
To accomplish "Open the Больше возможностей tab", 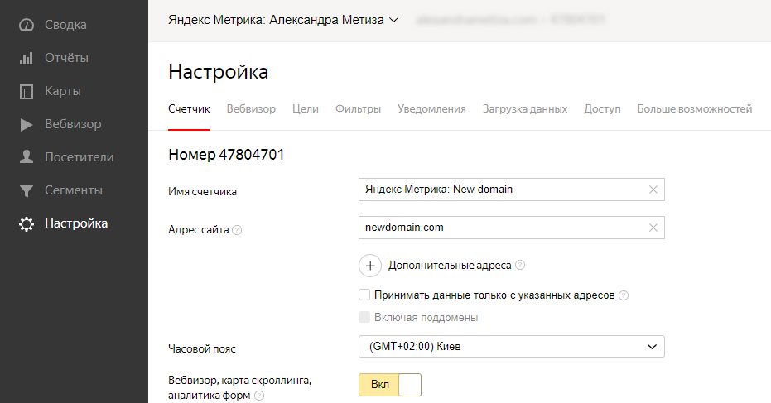I will coord(694,109).
